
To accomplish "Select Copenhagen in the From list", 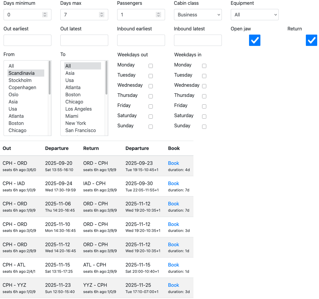I will pos(22,87).
